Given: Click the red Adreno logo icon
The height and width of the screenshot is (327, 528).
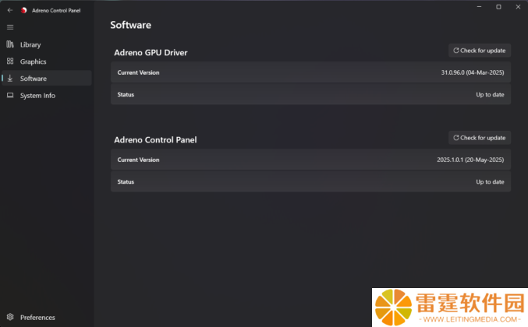Looking at the screenshot, I should click(x=23, y=10).
